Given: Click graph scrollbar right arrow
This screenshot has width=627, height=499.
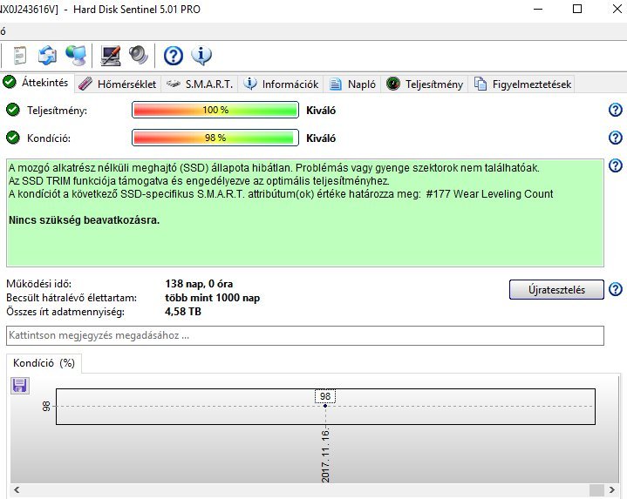Looking at the screenshot, I should click(612, 489).
